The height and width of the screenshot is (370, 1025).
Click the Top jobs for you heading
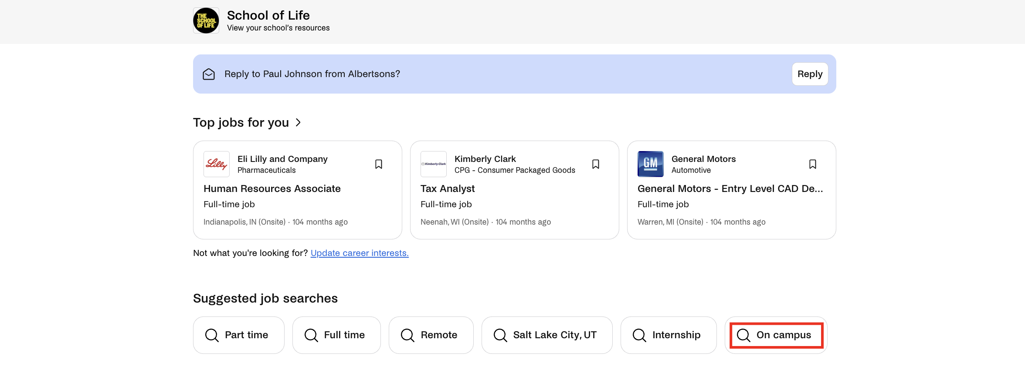[x=241, y=122]
